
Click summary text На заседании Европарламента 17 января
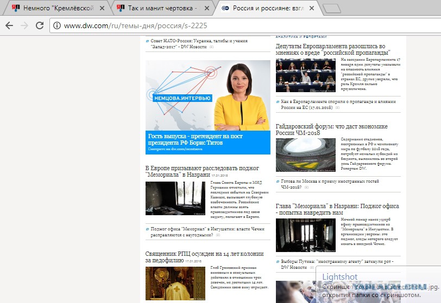point(370,74)
